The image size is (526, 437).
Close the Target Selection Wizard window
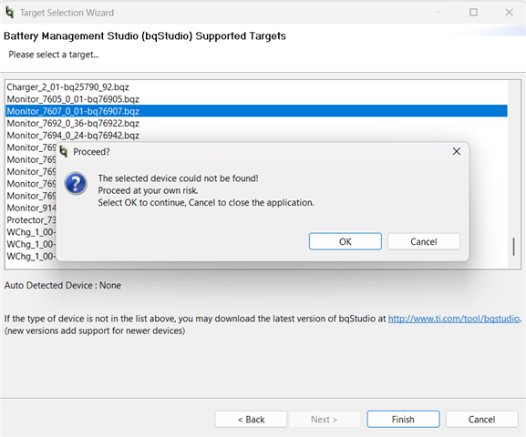click(x=509, y=13)
